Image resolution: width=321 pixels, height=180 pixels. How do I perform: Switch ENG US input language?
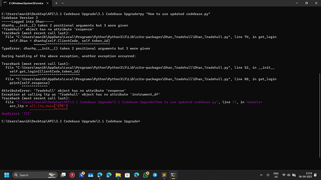(x=276, y=175)
